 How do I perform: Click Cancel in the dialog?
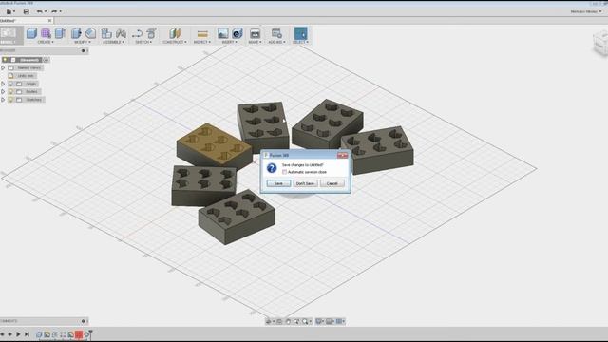(332, 183)
